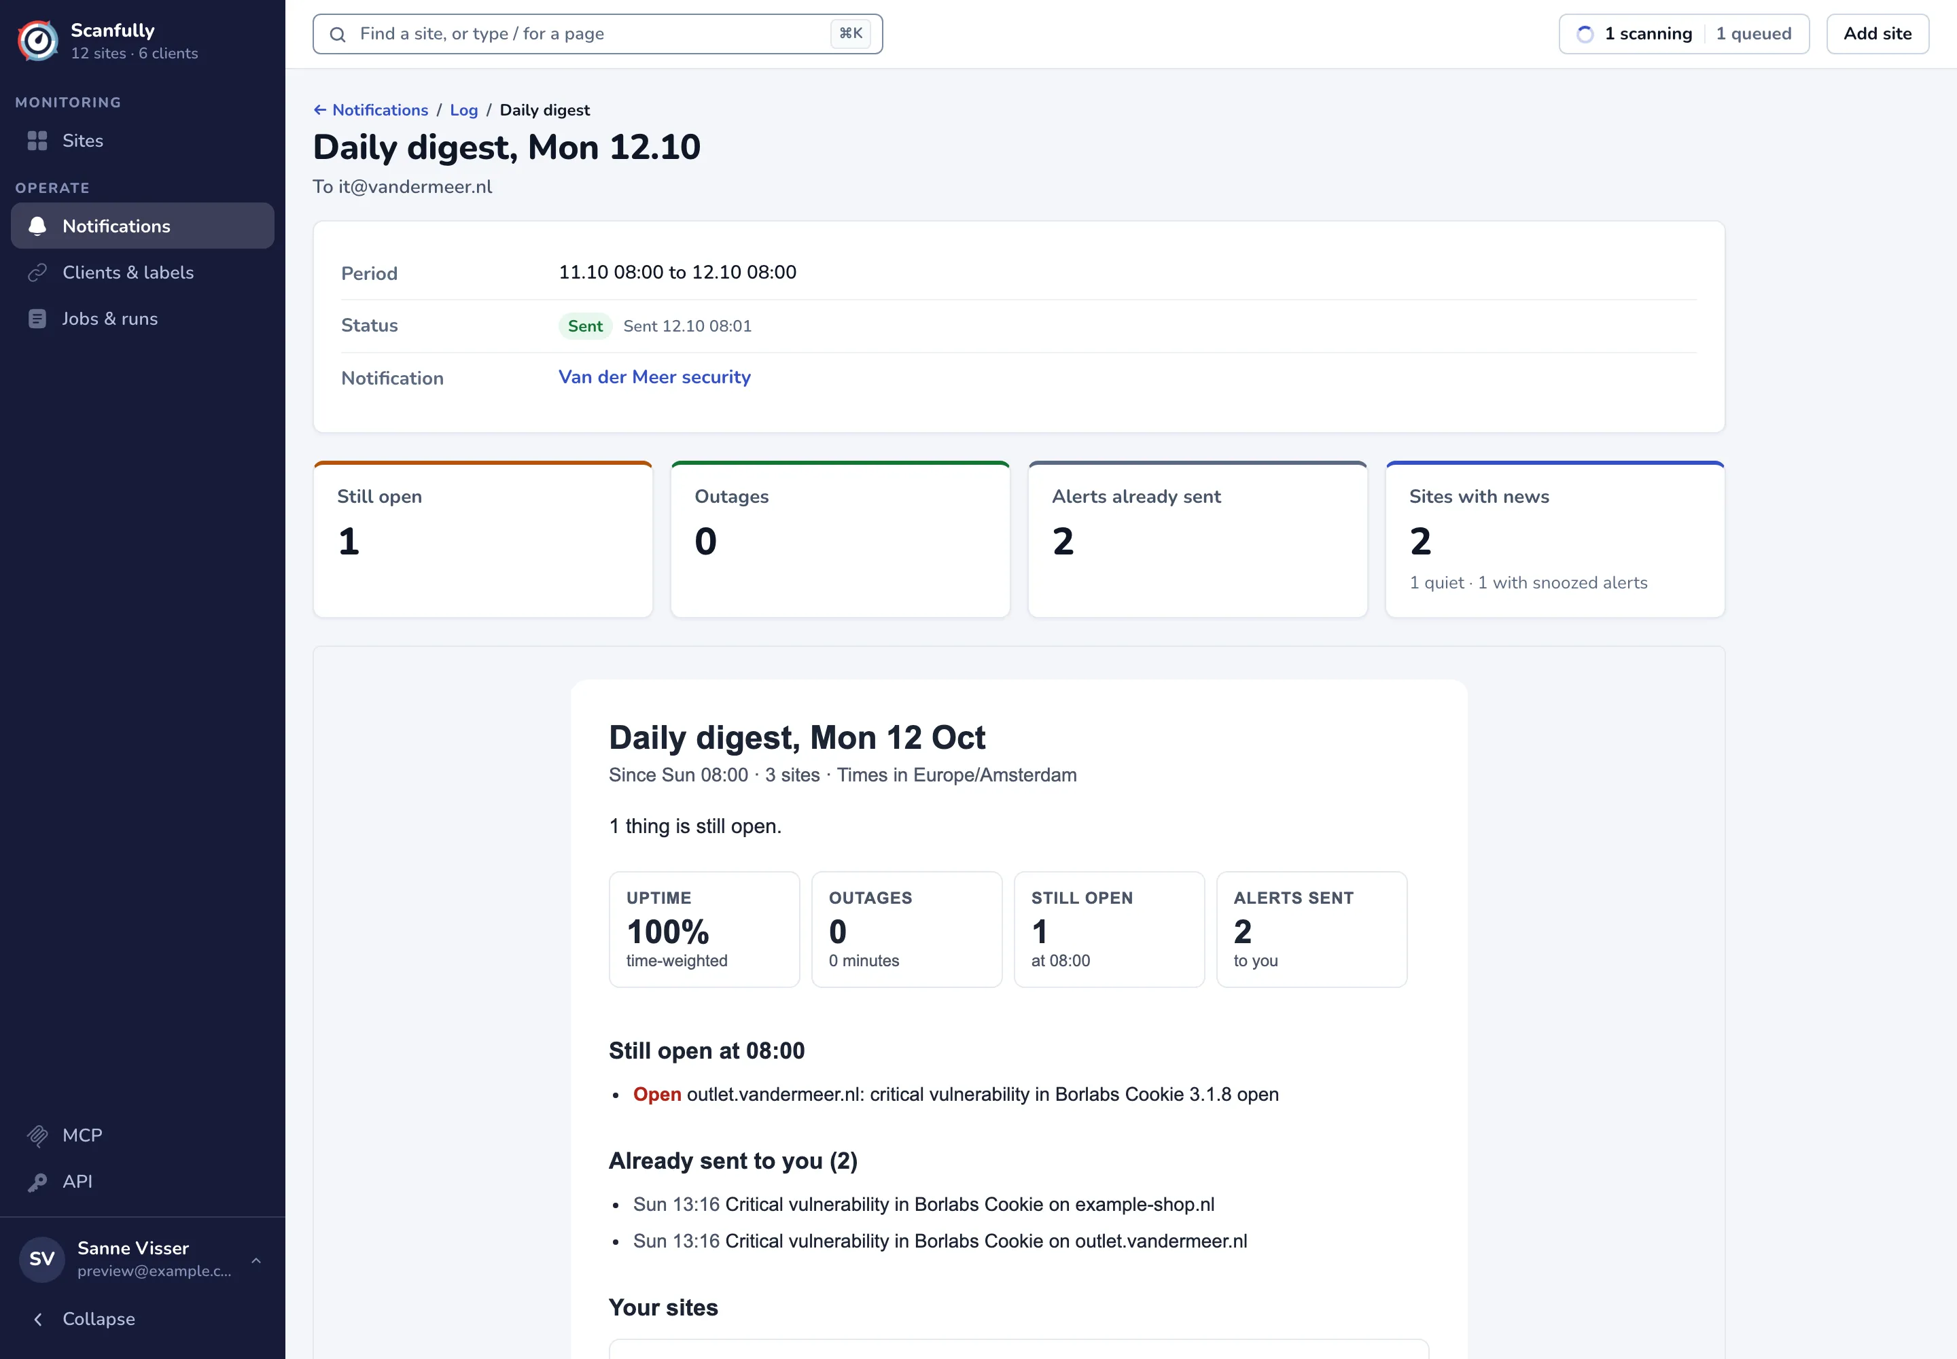This screenshot has width=1957, height=1359.
Task: Click the ⌘K shortcut badge
Action: 850,34
